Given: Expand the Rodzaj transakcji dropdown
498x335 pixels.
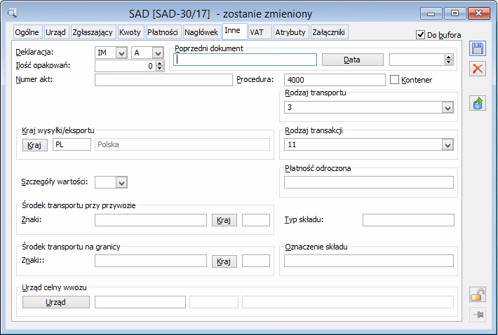Looking at the screenshot, I should coord(447,144).
